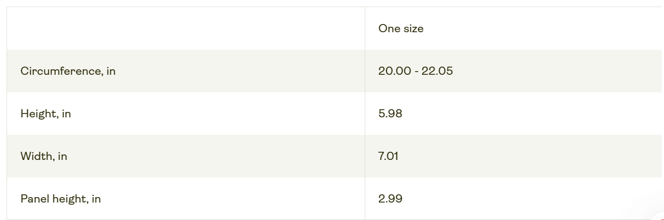This screenshot has height=220, width=664.
Task: Click the empty top-left header cell
Action: (x=186, y=28)
